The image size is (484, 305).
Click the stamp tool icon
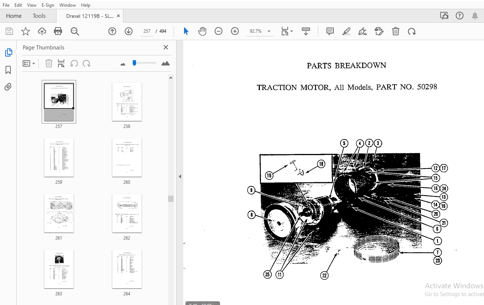pyautogui.click(x=379, y=31)
